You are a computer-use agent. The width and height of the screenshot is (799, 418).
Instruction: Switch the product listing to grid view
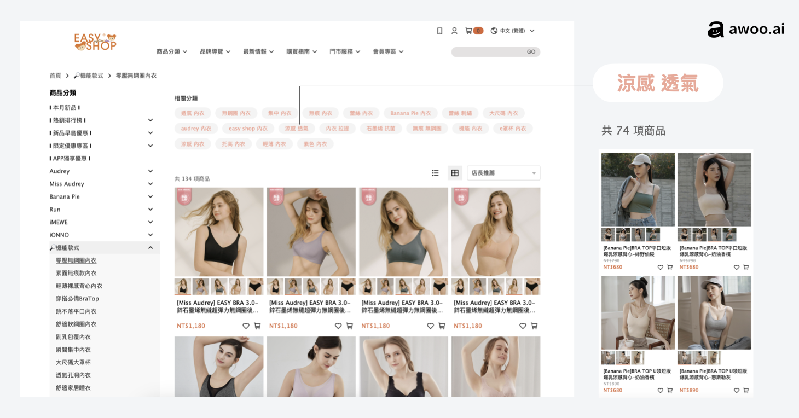click(x=455, y=173)
